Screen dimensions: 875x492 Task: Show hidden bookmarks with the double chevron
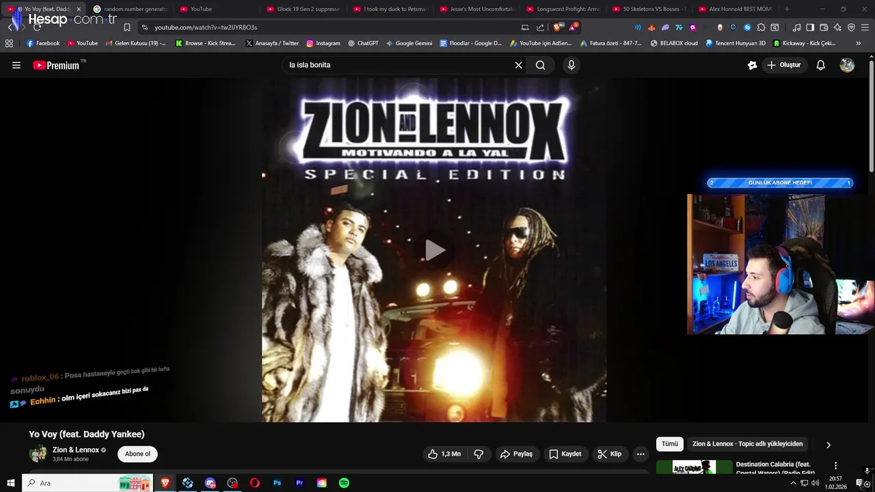pos(859,43)
